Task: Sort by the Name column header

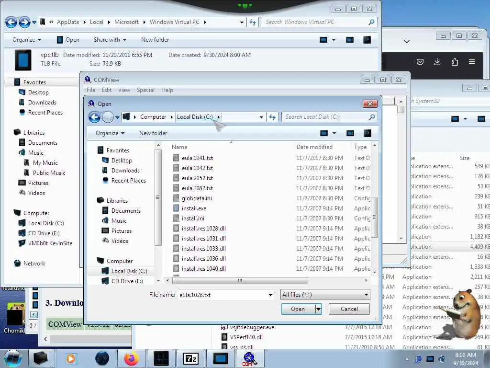Action: point(179,147)
